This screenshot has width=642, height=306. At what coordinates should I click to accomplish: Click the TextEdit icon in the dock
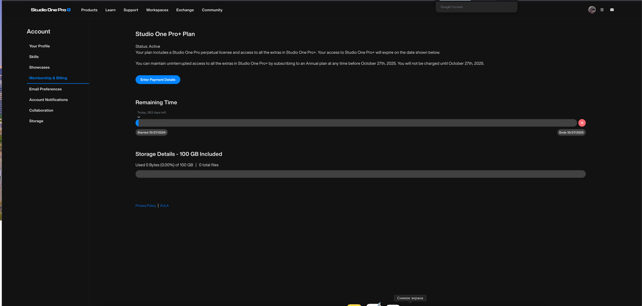tap(374, 305)
